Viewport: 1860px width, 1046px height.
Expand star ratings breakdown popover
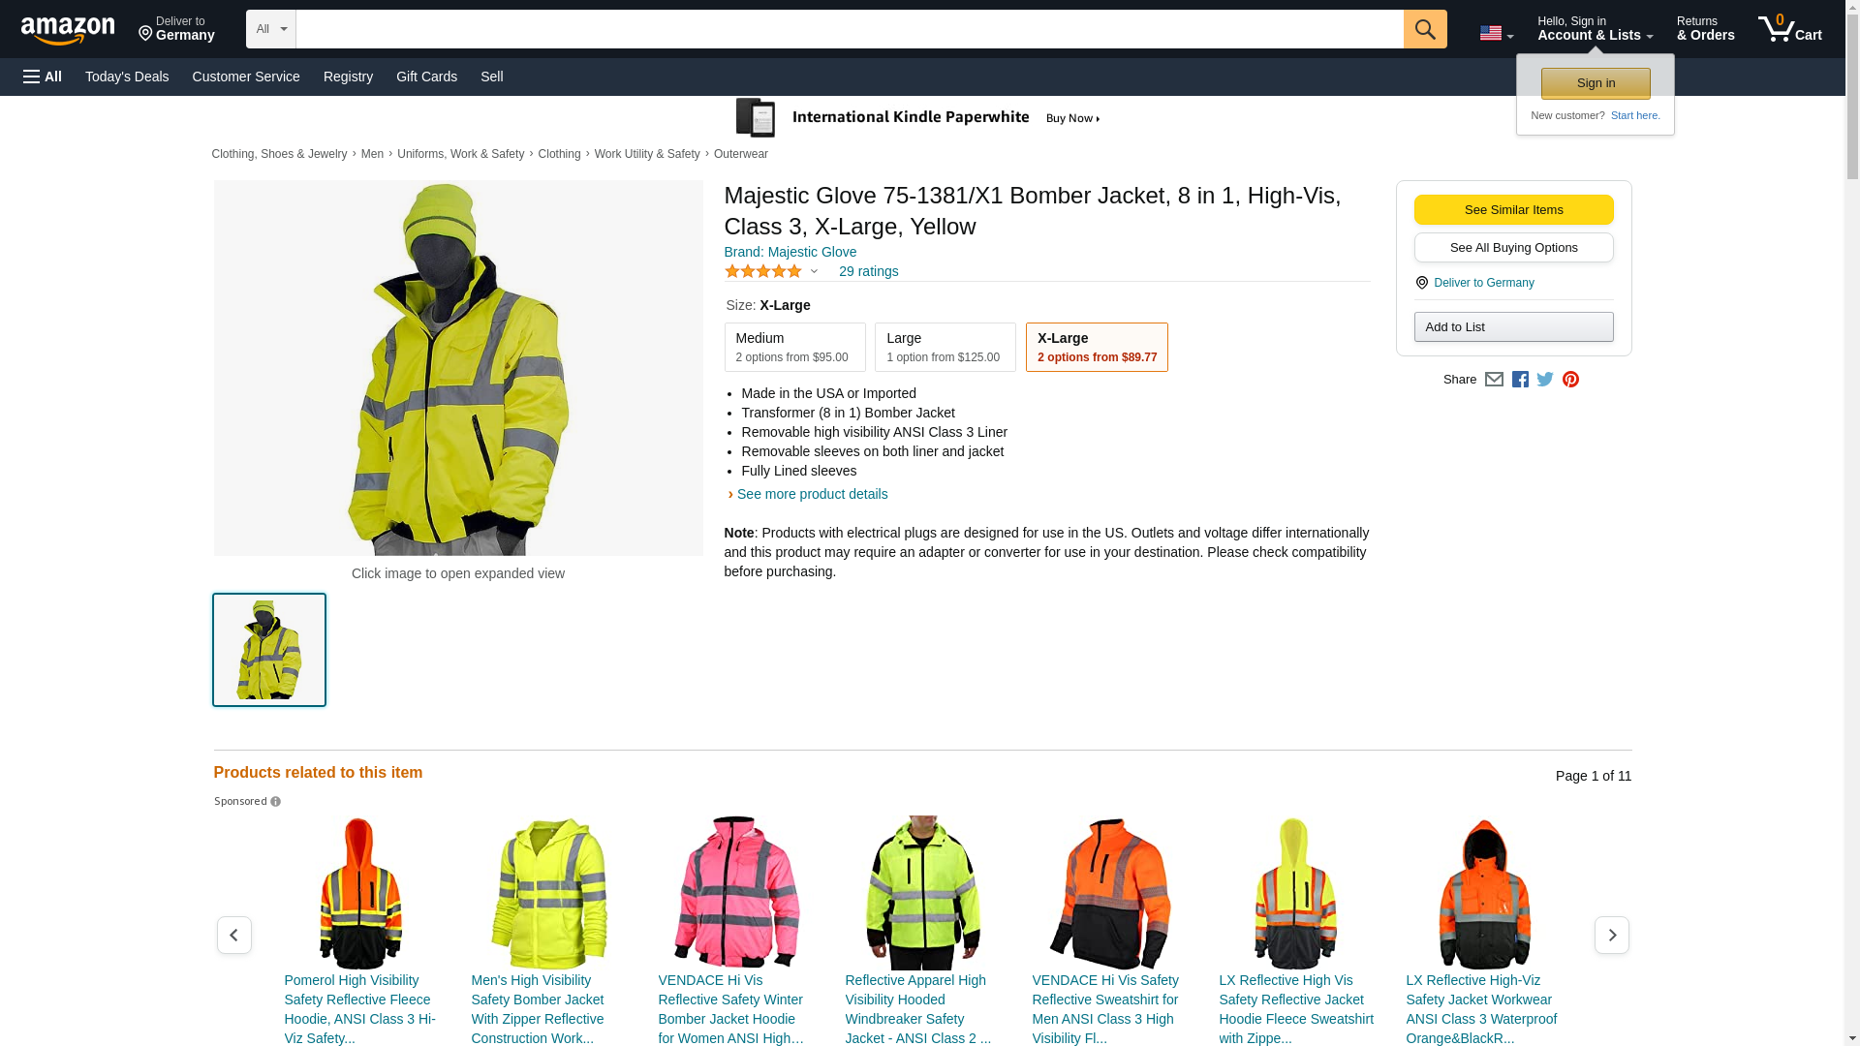(x=814, y=272)
